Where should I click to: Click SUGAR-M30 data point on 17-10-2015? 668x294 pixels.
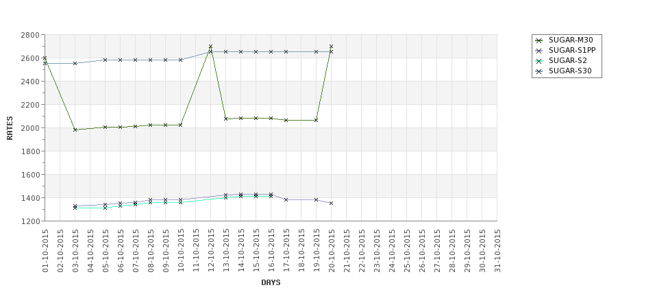click(286, 120)
